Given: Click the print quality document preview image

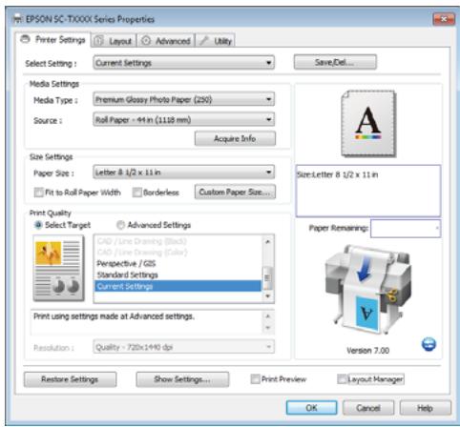Looking at the screenshot, I should click(x=58, y=268).
